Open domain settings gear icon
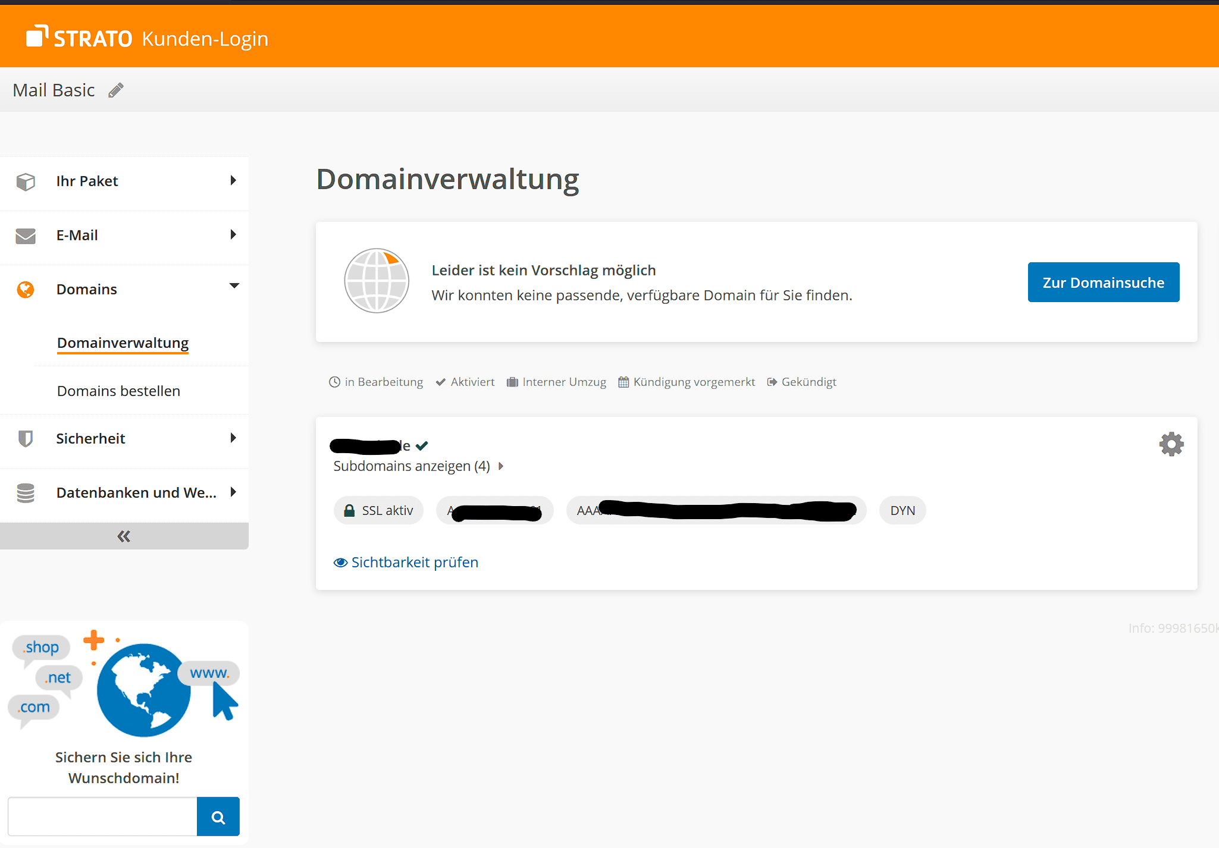Viewport: 1219px width, 848px height. (x=1171, y=444)
